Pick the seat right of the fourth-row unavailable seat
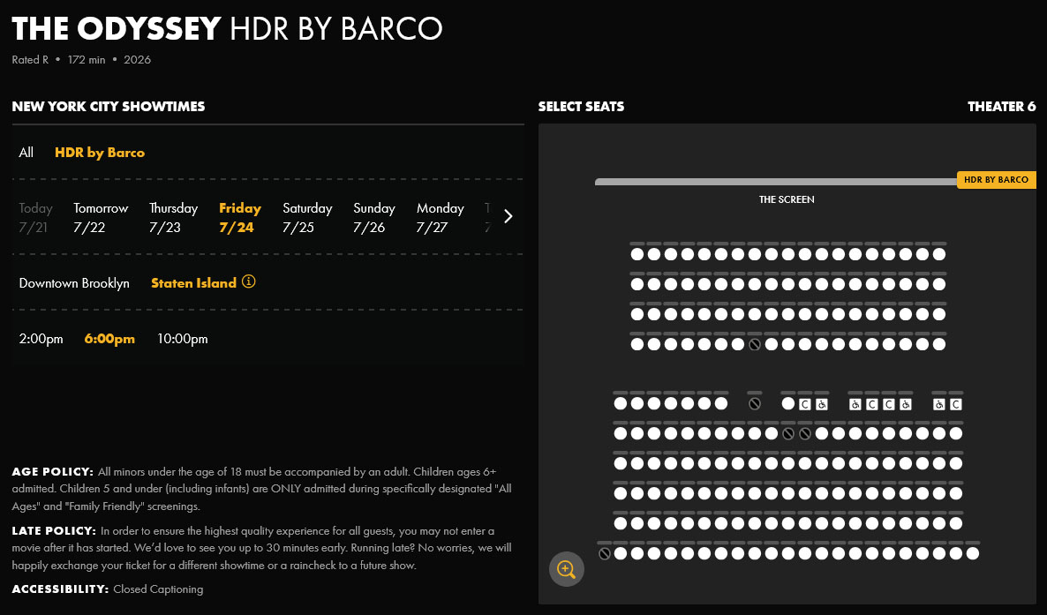1047x615 pixels. 772,345
